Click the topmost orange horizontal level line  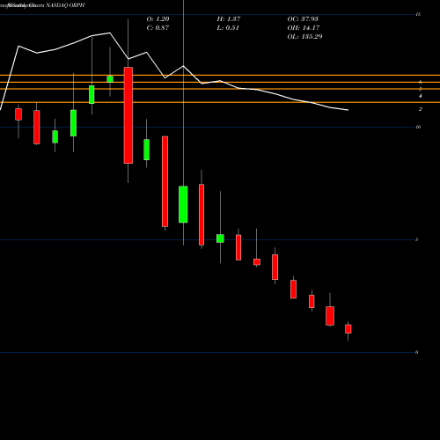220,76
